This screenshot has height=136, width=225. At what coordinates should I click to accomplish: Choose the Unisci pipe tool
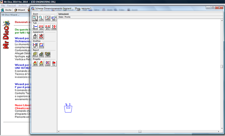[x=48, y=27]
